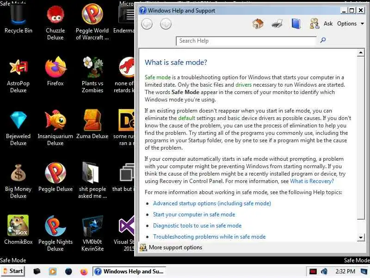Open Troubleshooting problems while in safe mode
Viewport: 370px width, 278px height.
click(x=210, y=237)
